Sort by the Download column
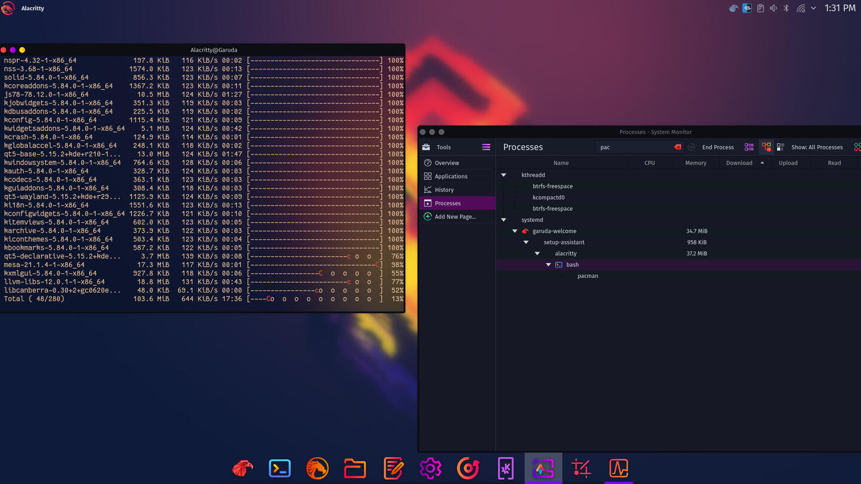This screenshot has width=861, height=484. 742,163
